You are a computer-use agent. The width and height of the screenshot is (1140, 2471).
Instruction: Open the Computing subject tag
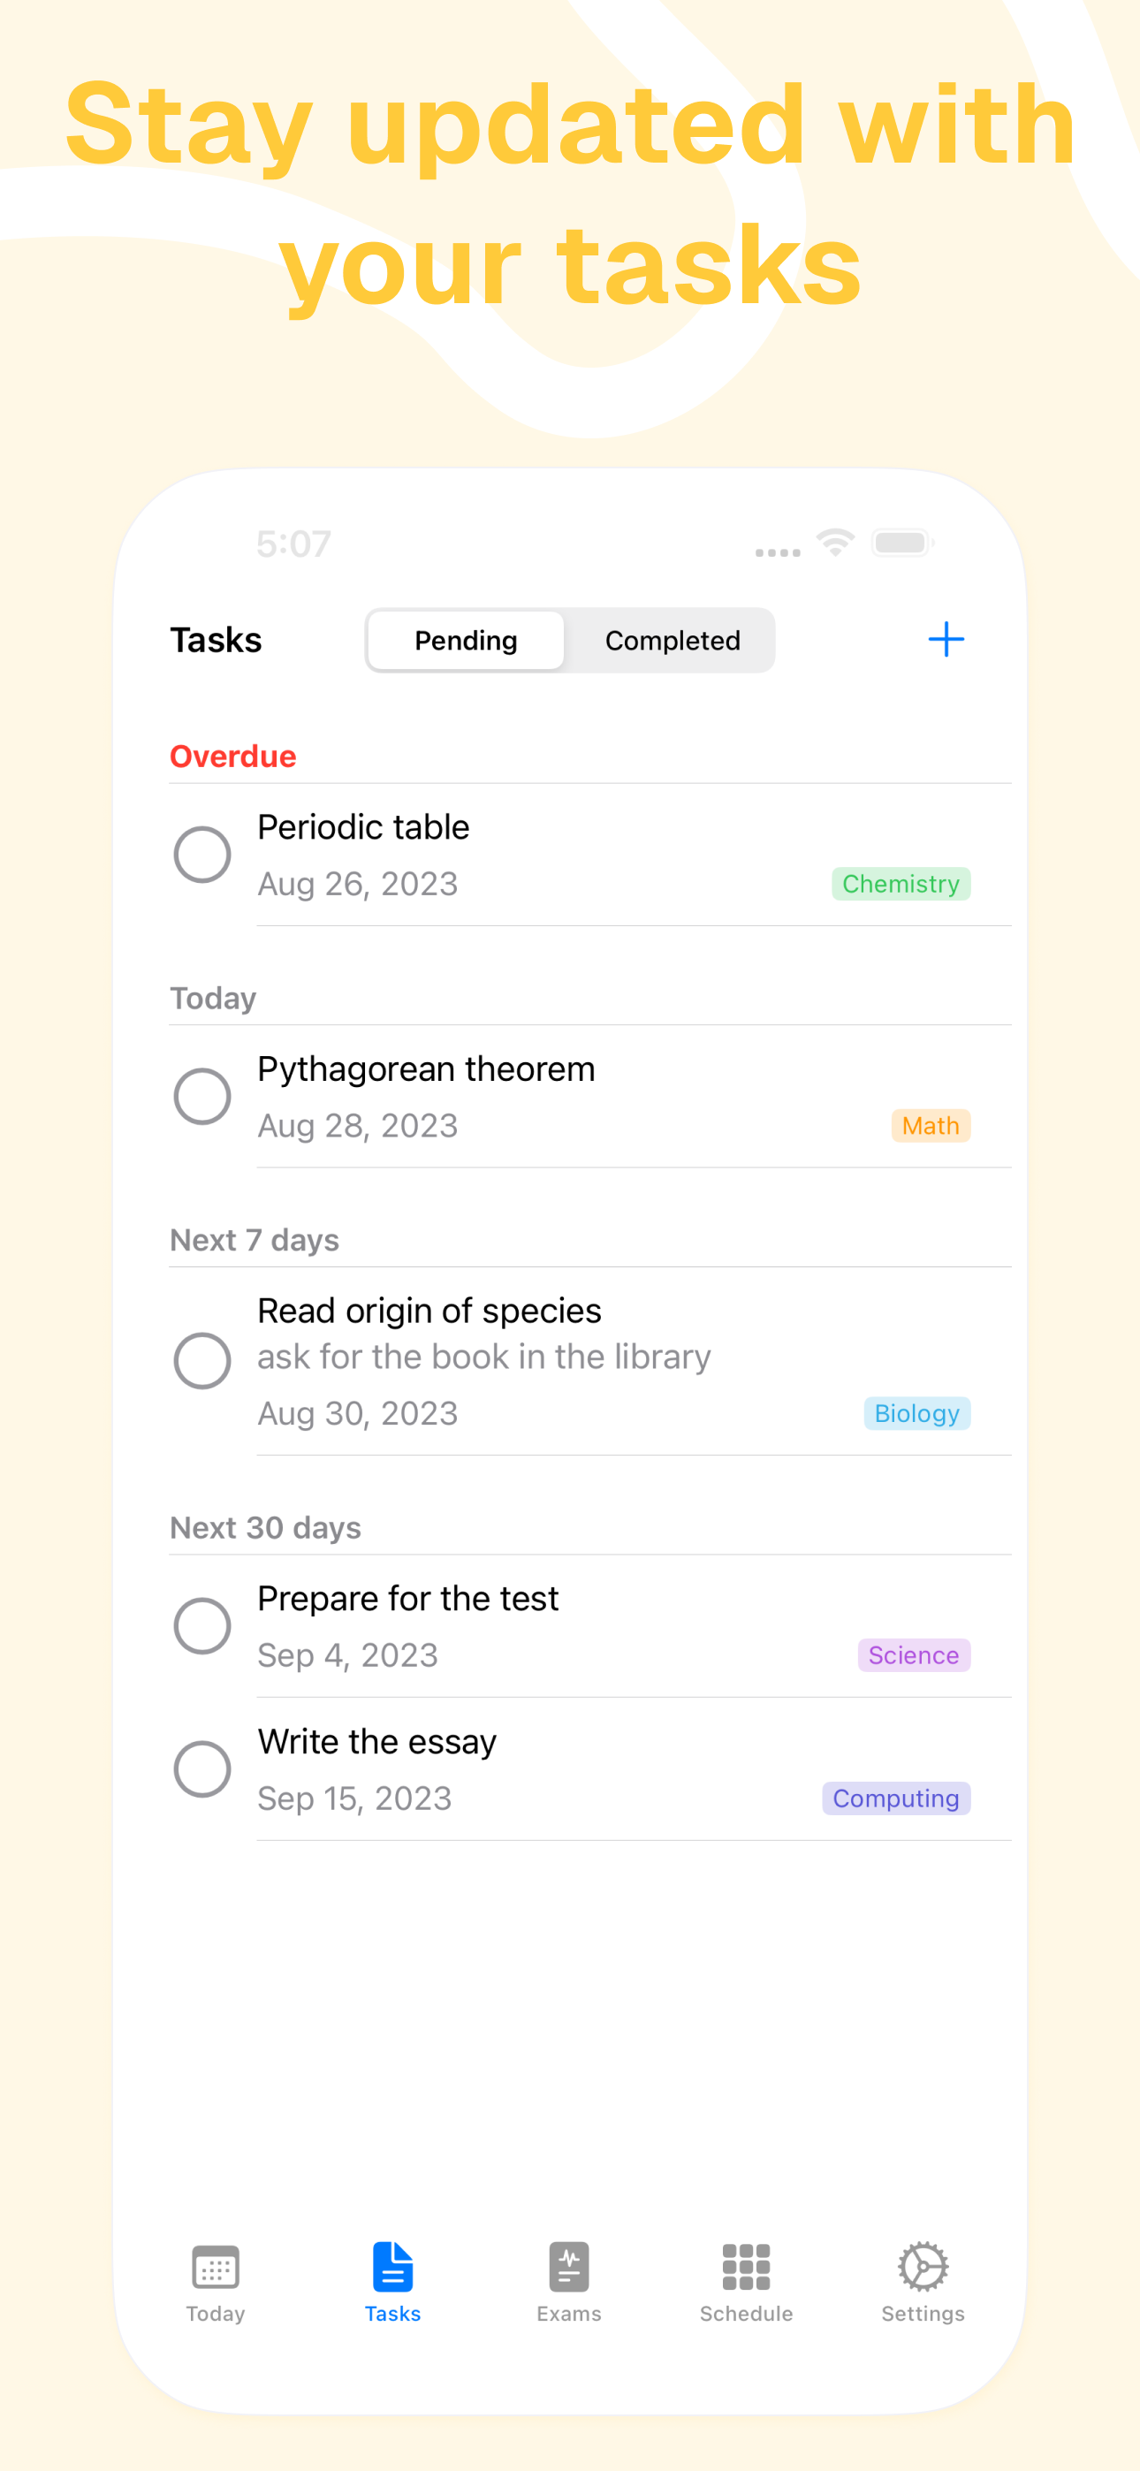(895, 1798)
